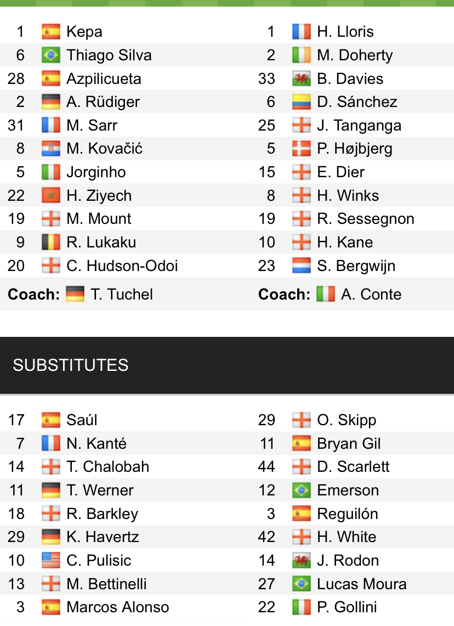Click the Marcos Alonso substitute name

coord(117,607)
